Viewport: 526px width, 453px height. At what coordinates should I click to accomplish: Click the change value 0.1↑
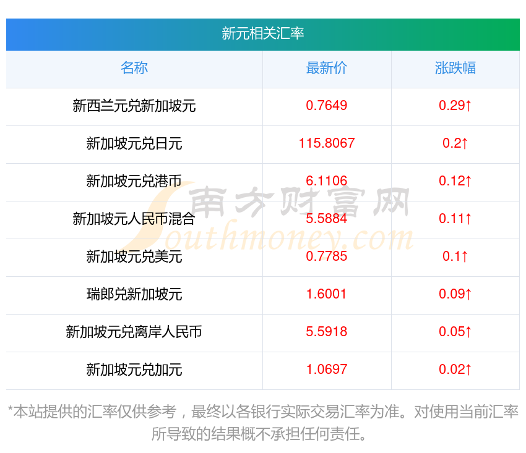455,256
